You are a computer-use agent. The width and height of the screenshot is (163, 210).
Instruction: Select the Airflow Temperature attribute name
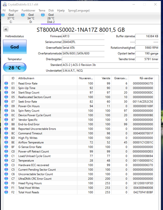[x=31, y=143]
